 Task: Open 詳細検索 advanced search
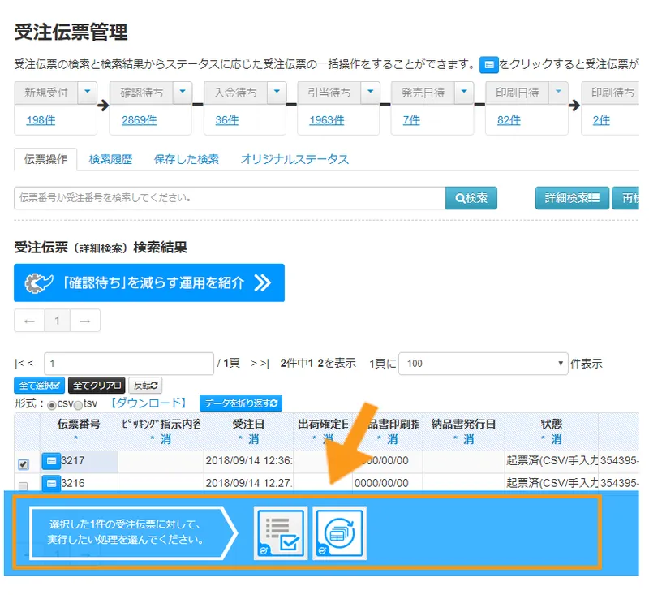572,198
